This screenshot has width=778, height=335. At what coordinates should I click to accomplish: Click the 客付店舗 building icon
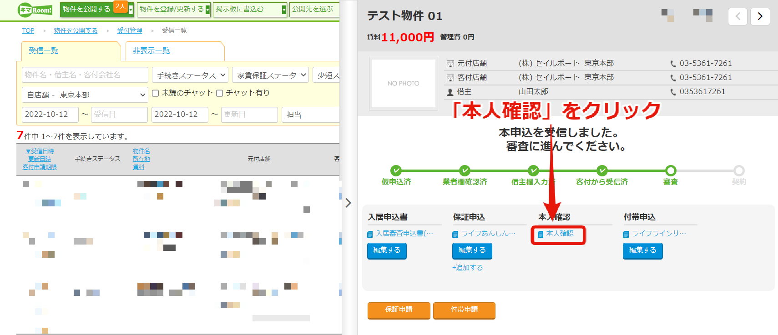(450, 78)
